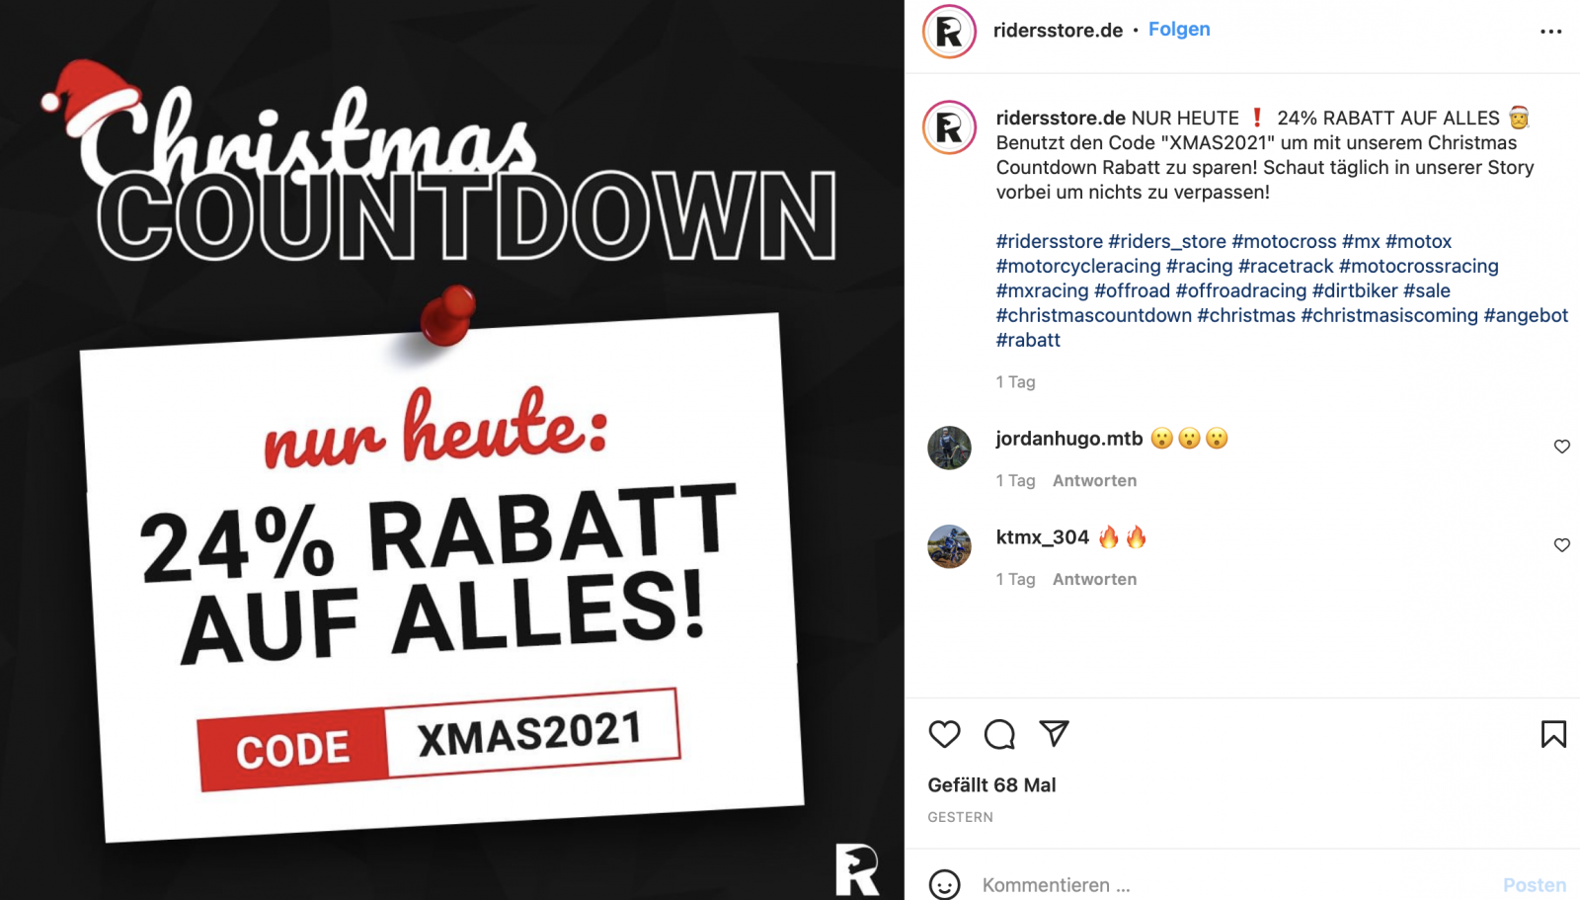The width and height of the screenshot is (1580, 900).
Task: View jordanhugo.mtb's profile avatar
Action: pyautogui.click(x=949, y=448)
